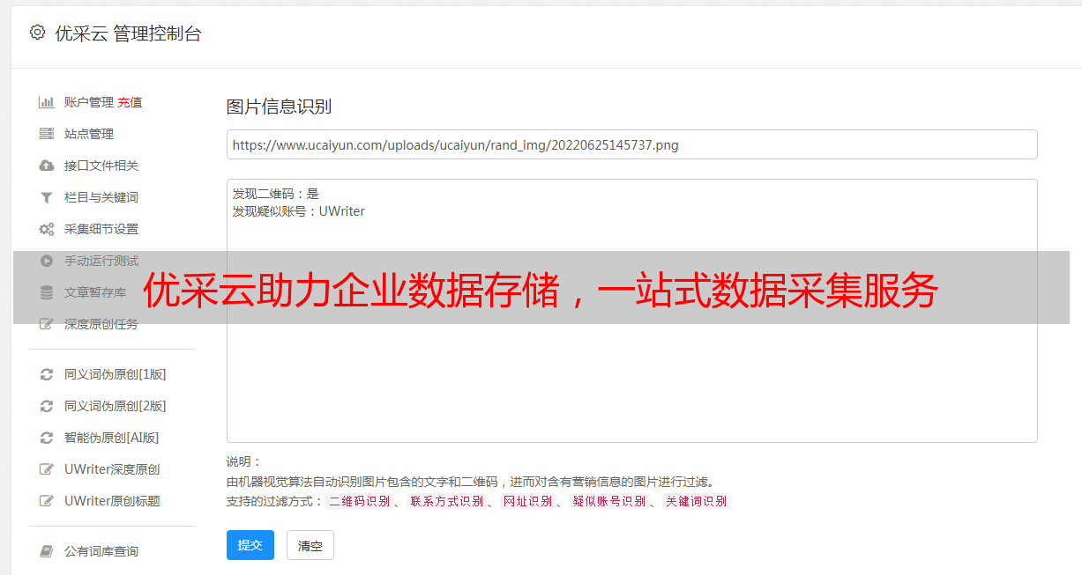Open UWriter原创标题 in the sidebar
The image size is (1082, 575).
[112, 501]
